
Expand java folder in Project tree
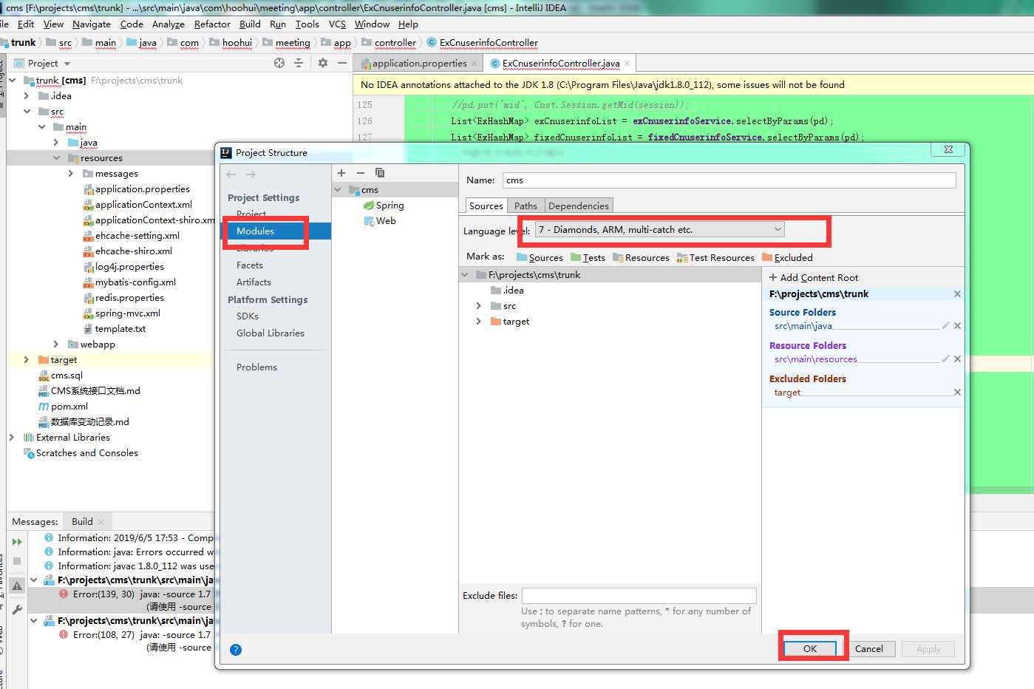[56, 143]
